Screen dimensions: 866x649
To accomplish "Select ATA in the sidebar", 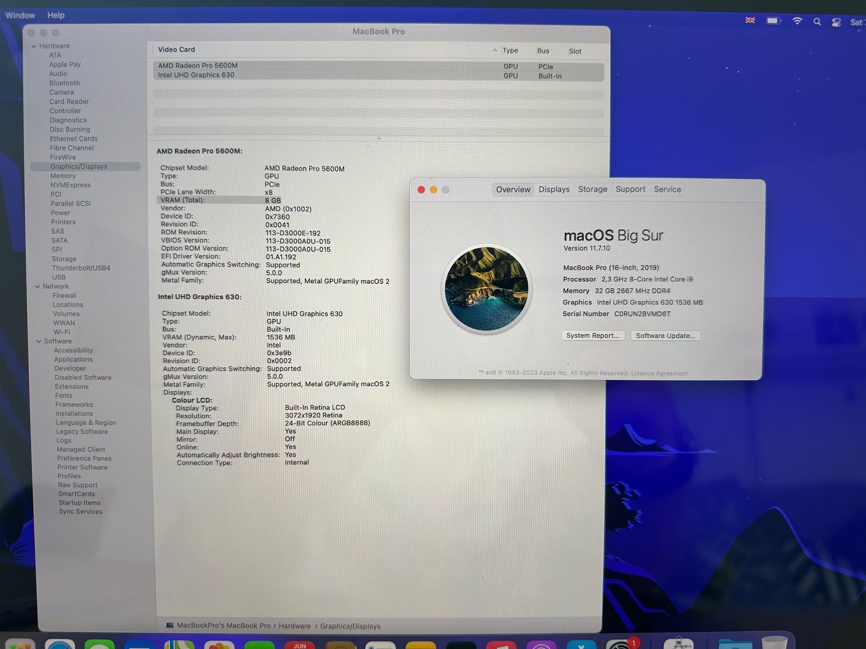I will point(55,55).
